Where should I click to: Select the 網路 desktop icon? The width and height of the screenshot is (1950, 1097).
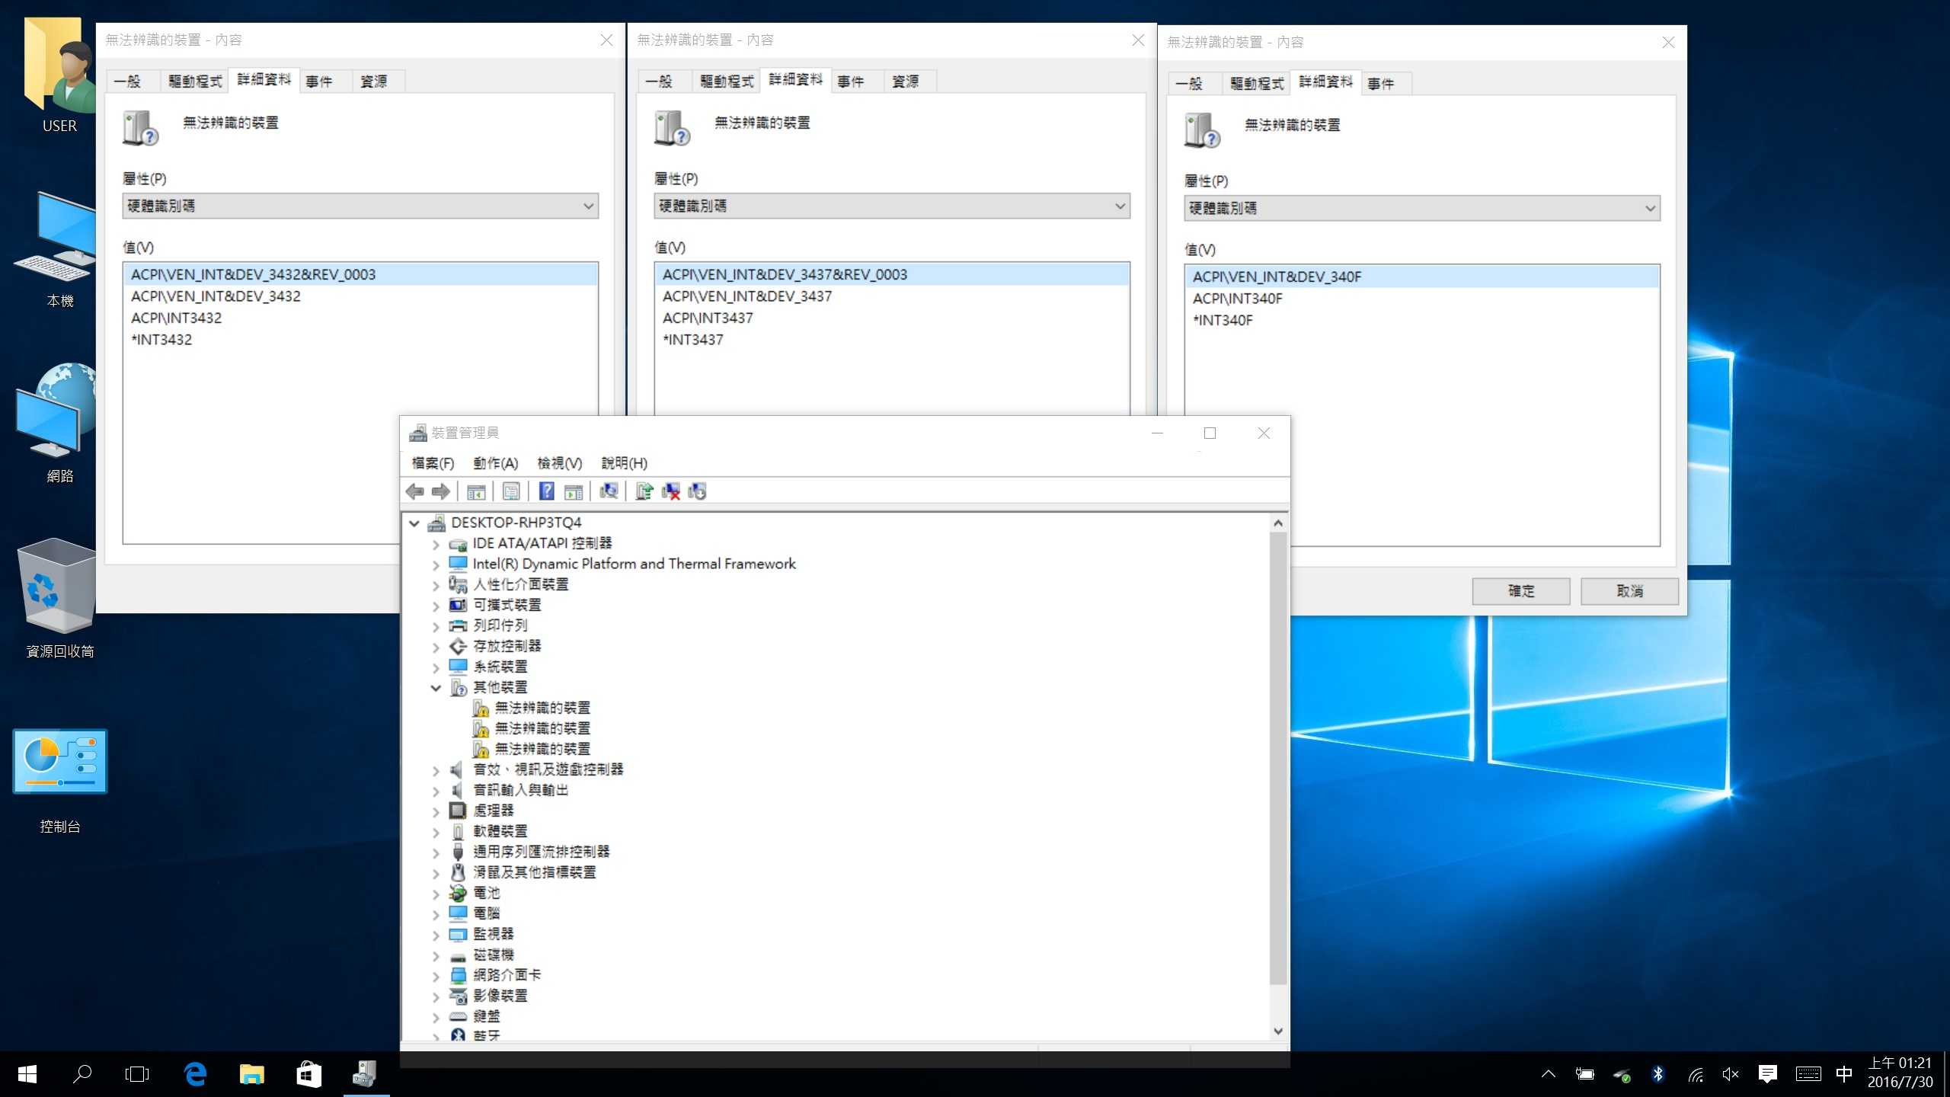point(57,423)
